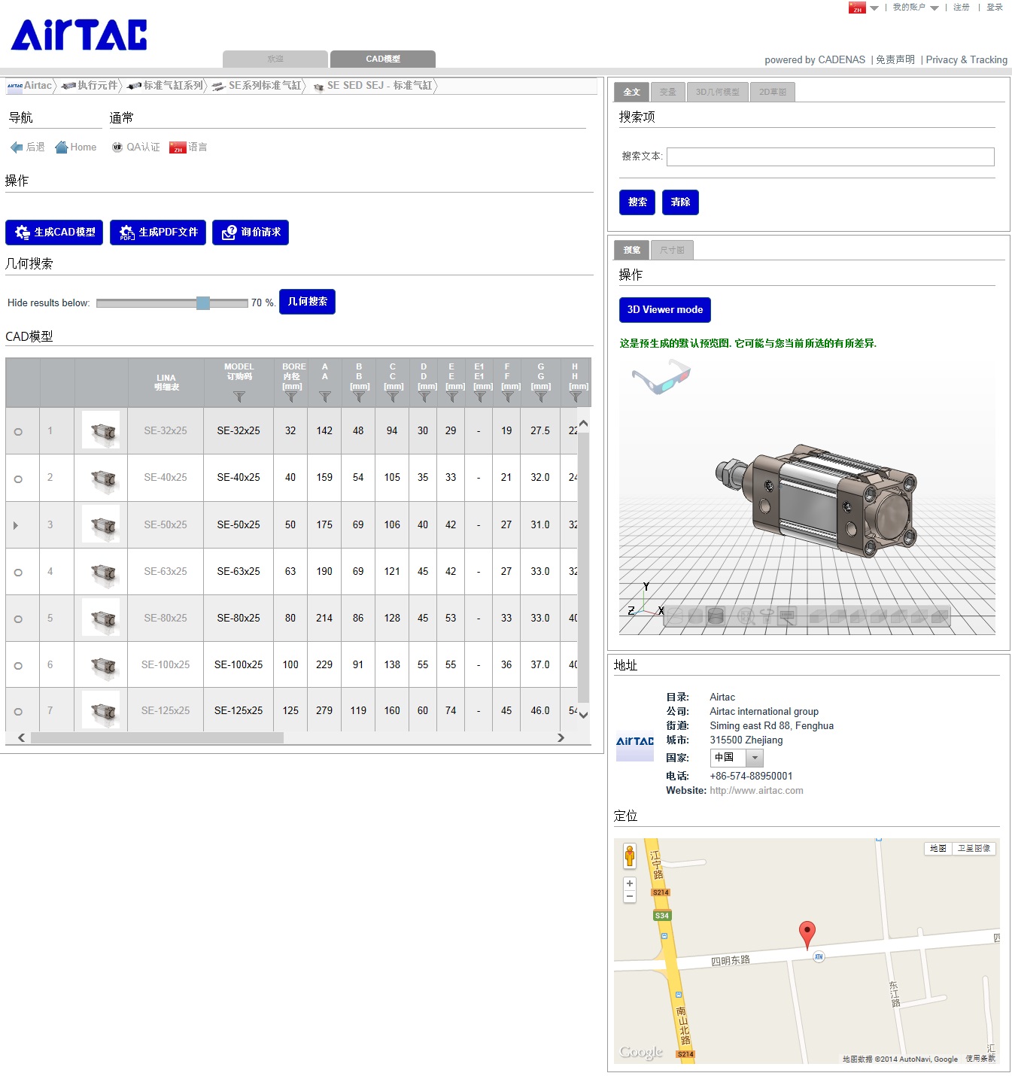Send a 询价请求 price inquiry

[x=251, y=233]
